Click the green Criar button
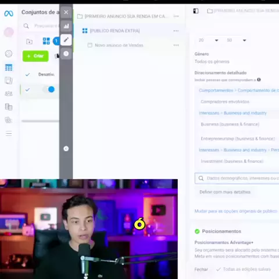The height and width of the screenshot is (279, 279). [x=35, y=56]
